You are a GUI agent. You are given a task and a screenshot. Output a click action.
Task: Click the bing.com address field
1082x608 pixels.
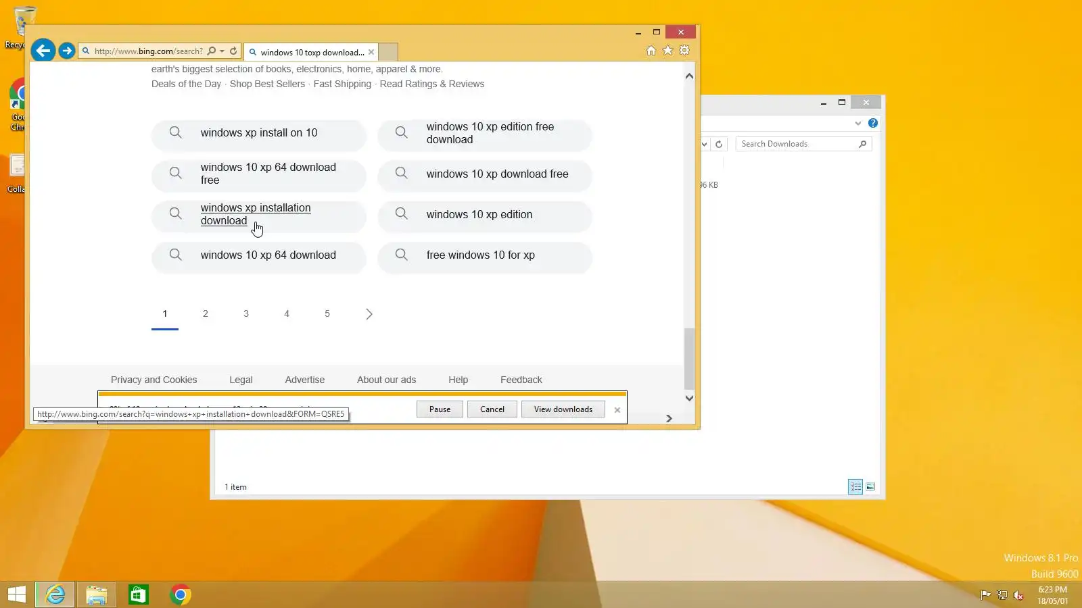click(x=148, y=51)
